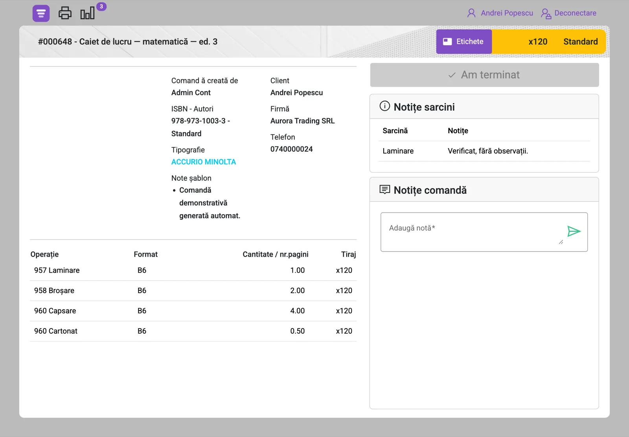
Task: Select the 960 Cartonat operation row
Action: coord(193,331)
